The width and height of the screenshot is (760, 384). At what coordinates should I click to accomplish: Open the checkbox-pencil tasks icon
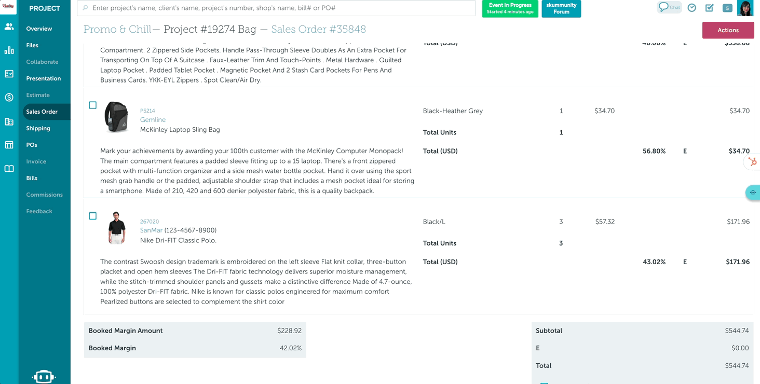coord(710,8)
